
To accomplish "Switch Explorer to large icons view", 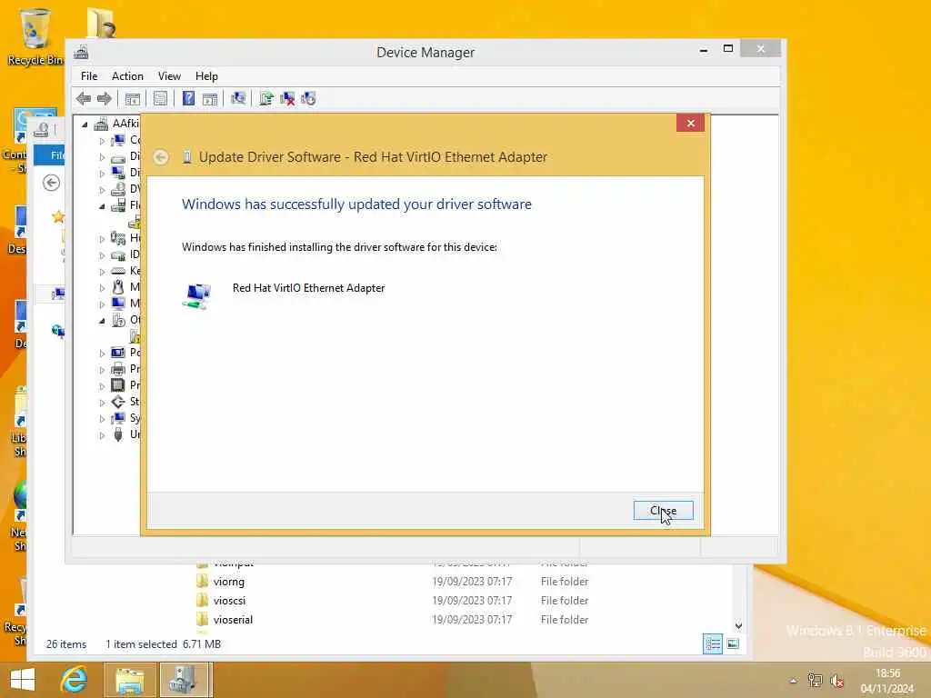I will pyautogui.click(x=734, y=643).
